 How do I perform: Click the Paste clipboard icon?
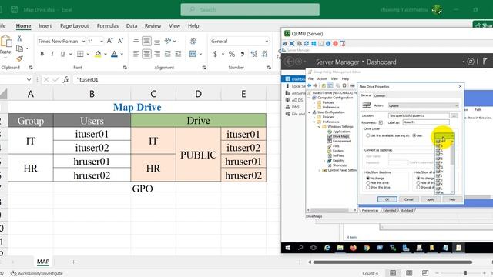click(6, 41)
